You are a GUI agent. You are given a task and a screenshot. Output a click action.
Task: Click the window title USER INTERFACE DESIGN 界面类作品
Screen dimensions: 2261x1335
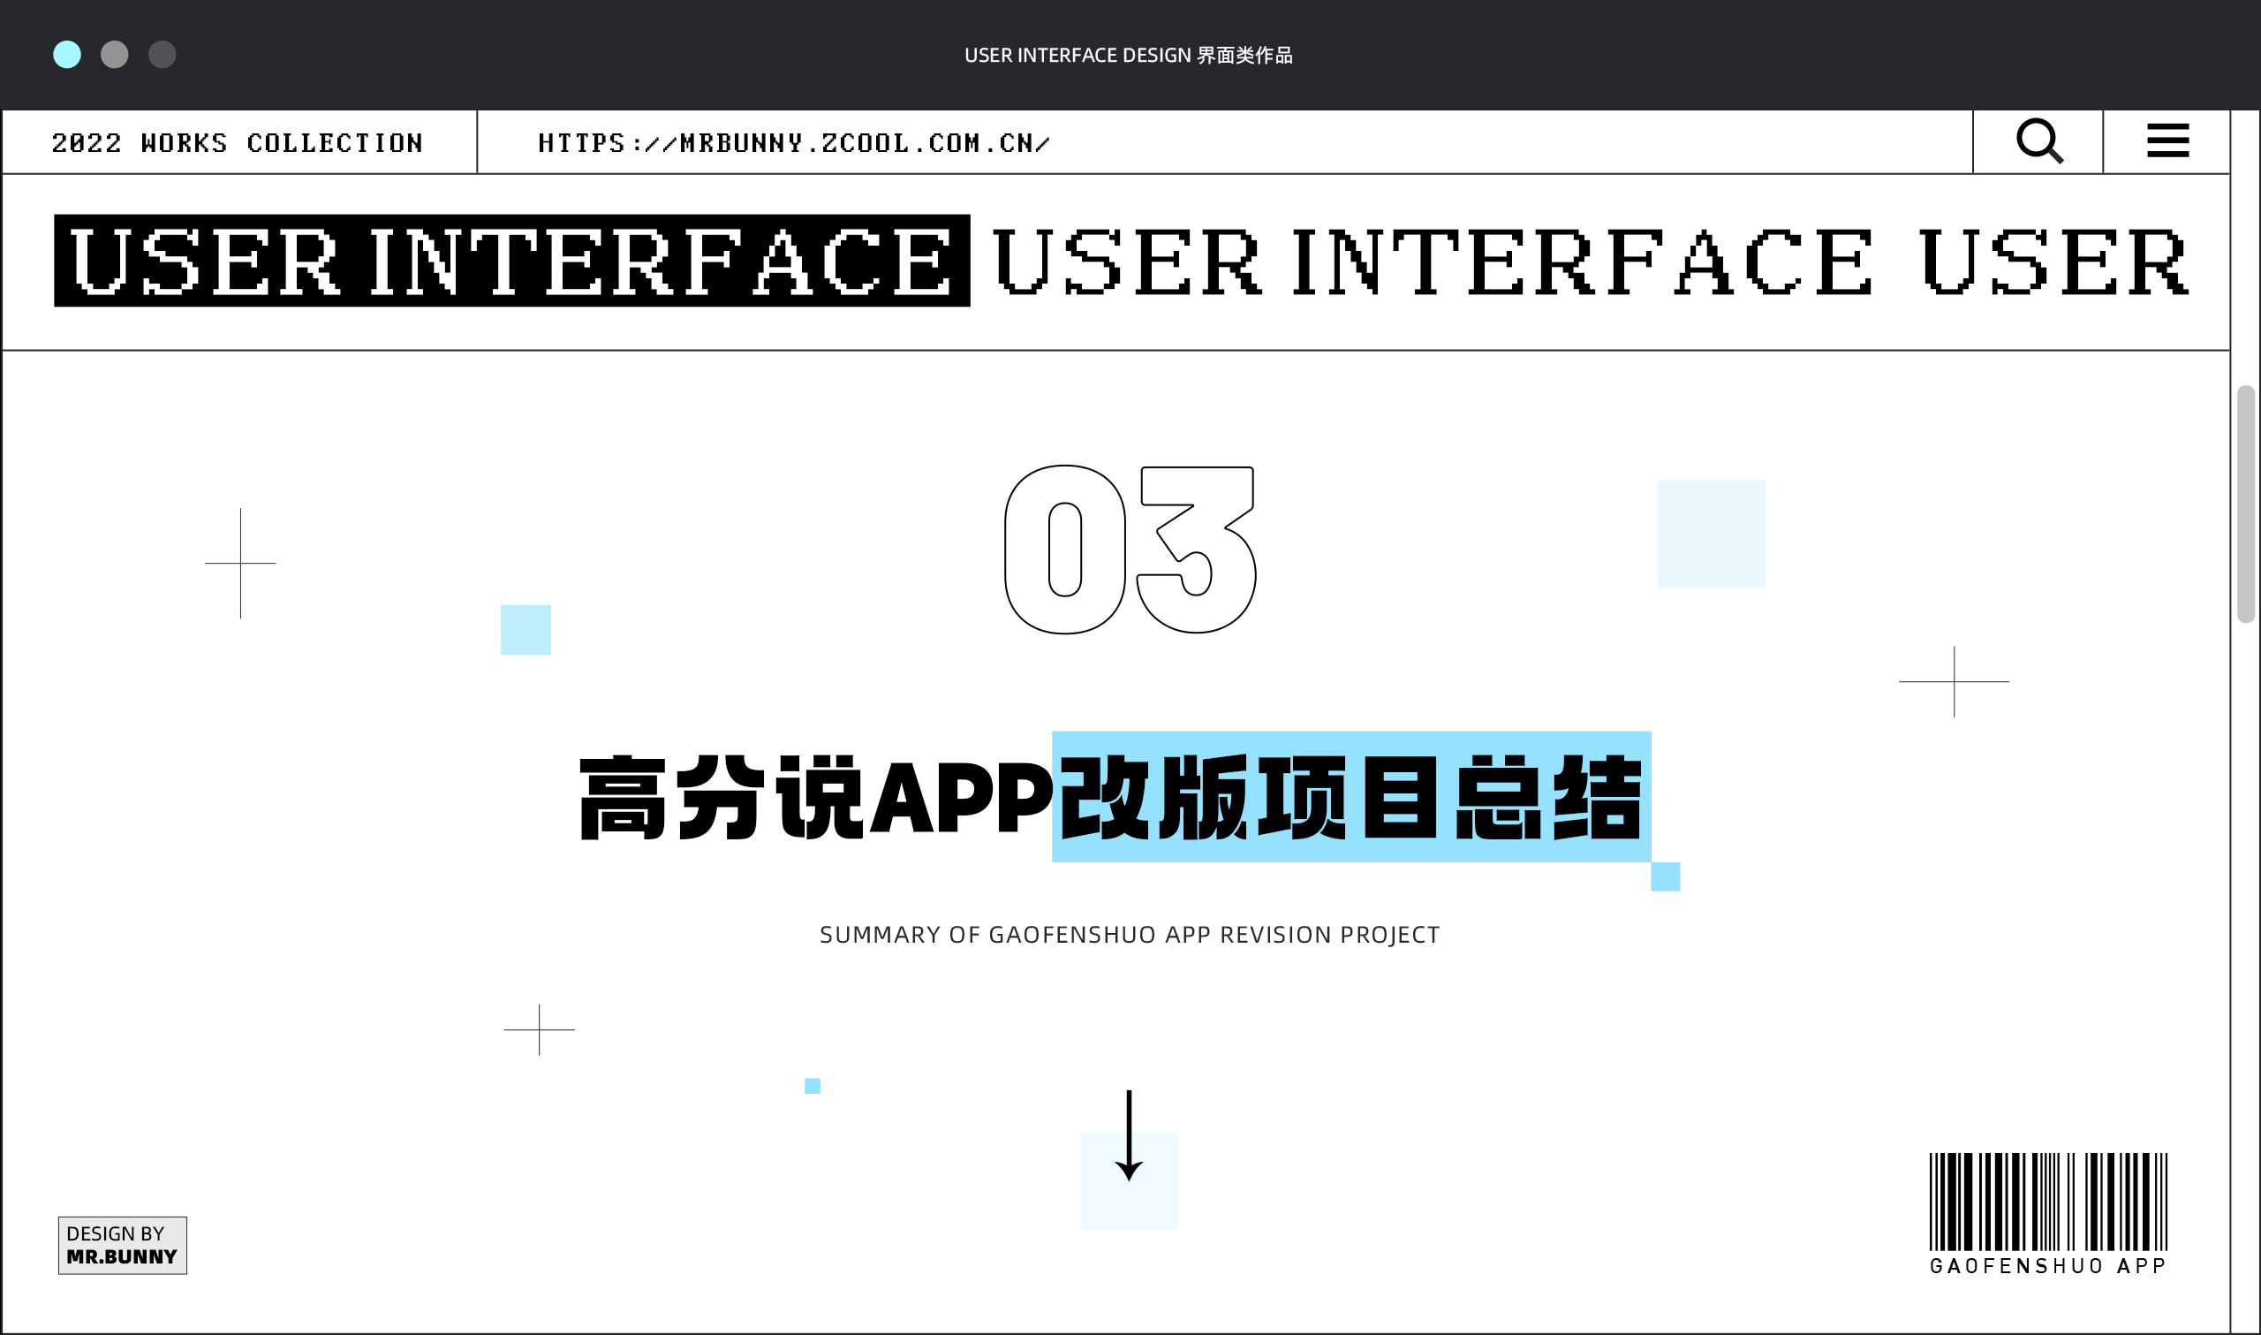(x=1128, y=55)
